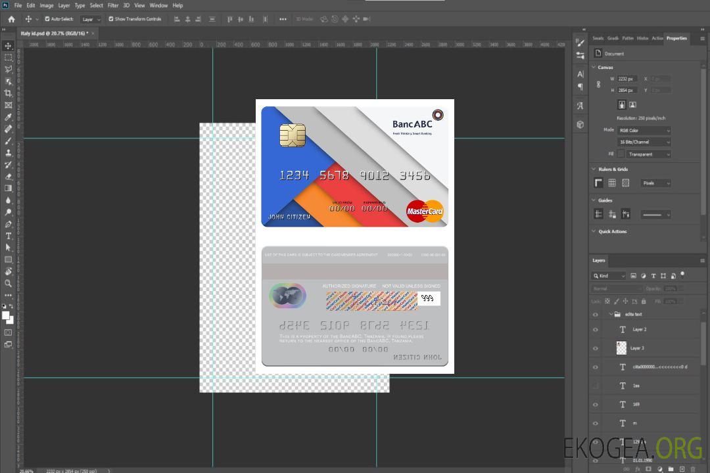Select the Brush tool
Screen dimensions: 710x473
click(x=8, y=141)
